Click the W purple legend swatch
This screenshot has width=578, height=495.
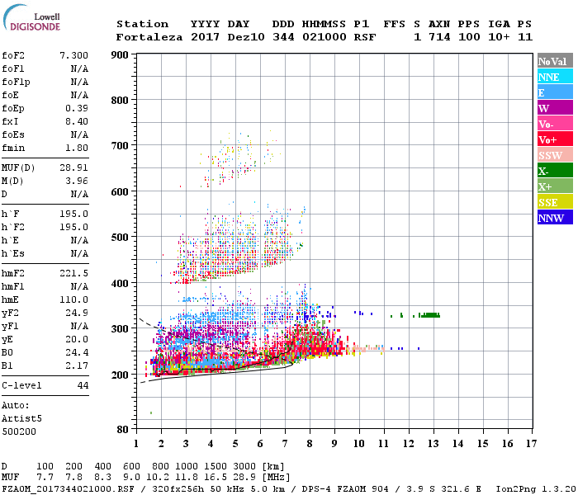click(x=555, y=108)
